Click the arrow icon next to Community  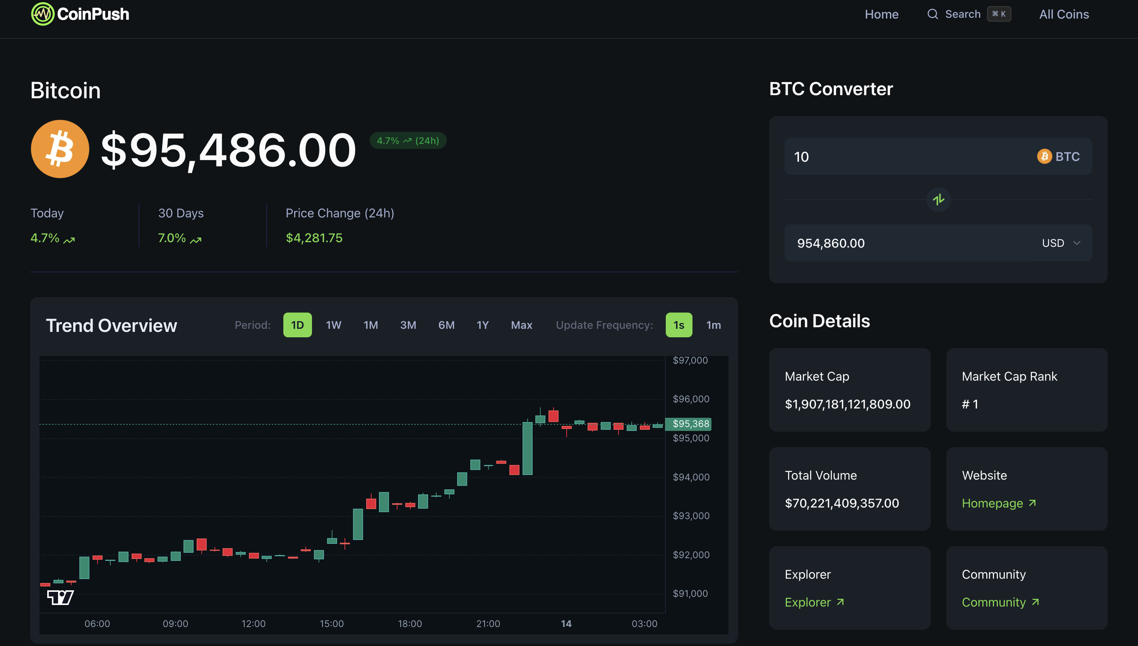coord(1036,602)
